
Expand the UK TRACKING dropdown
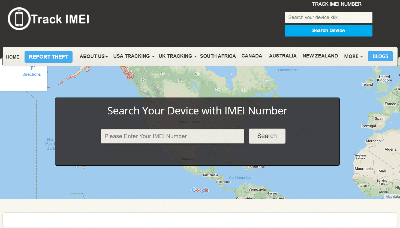coord(177,56)
